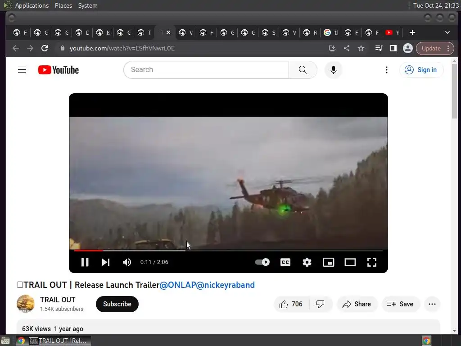Open more actions ellipsis menu
The height and width of the screenshot is (346, 461).
pos(432,304)
